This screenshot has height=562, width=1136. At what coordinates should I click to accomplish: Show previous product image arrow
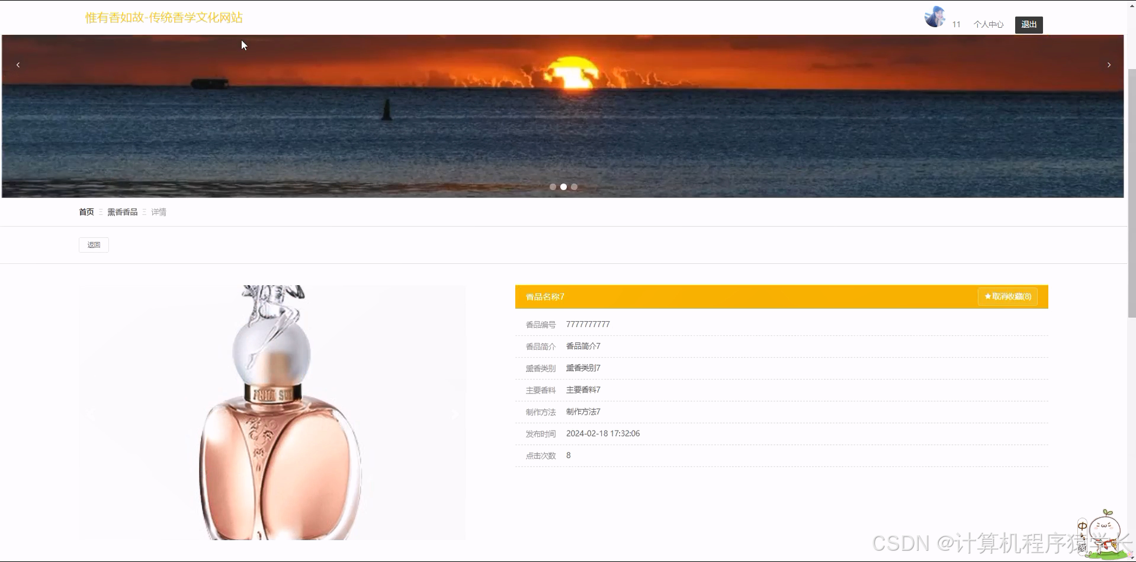(91, 414)
